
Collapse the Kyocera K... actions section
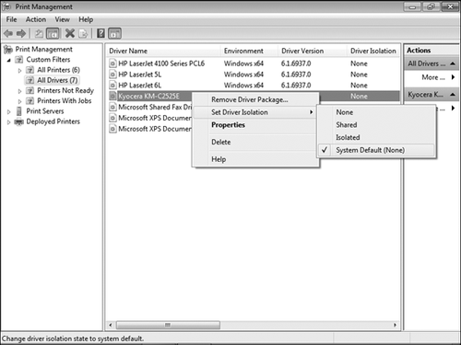click(x=453, y=95)
